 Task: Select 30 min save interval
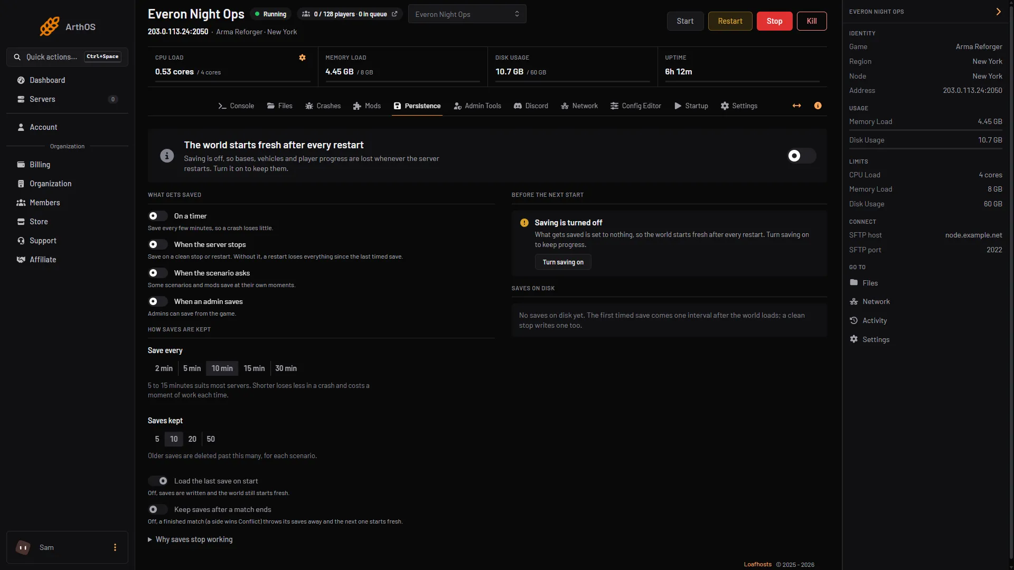[x=286, y=368]
